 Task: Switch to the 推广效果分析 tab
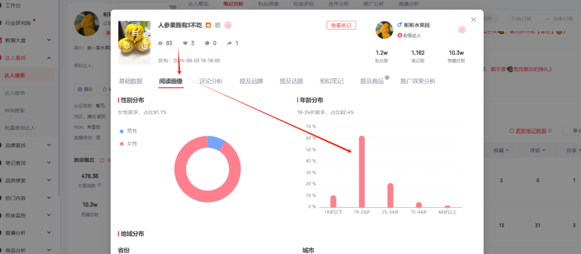[x=418, y=81]
